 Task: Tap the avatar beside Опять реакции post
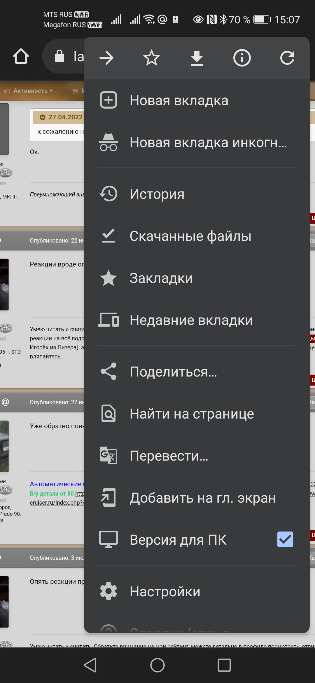click(x=4, y=602)
